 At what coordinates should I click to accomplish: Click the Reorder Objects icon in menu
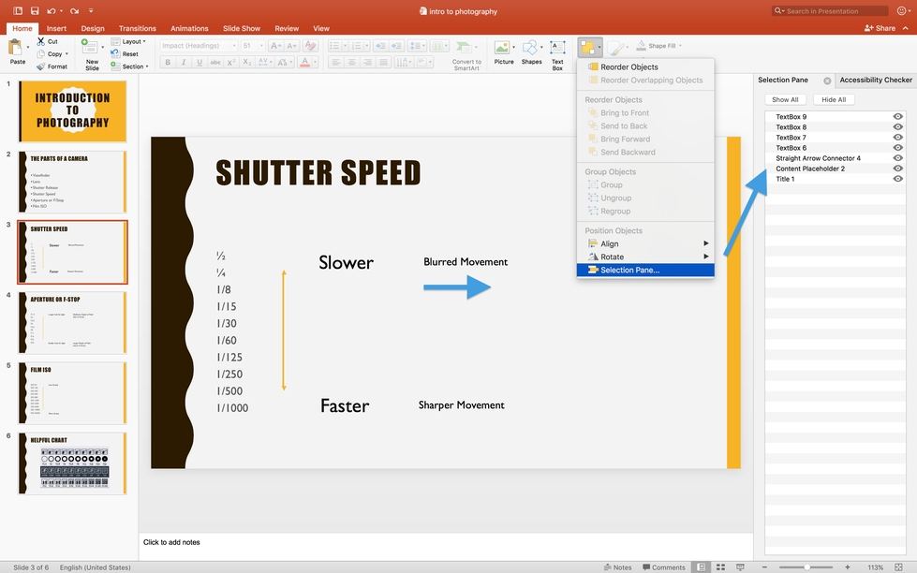click(x=592, y=67)
